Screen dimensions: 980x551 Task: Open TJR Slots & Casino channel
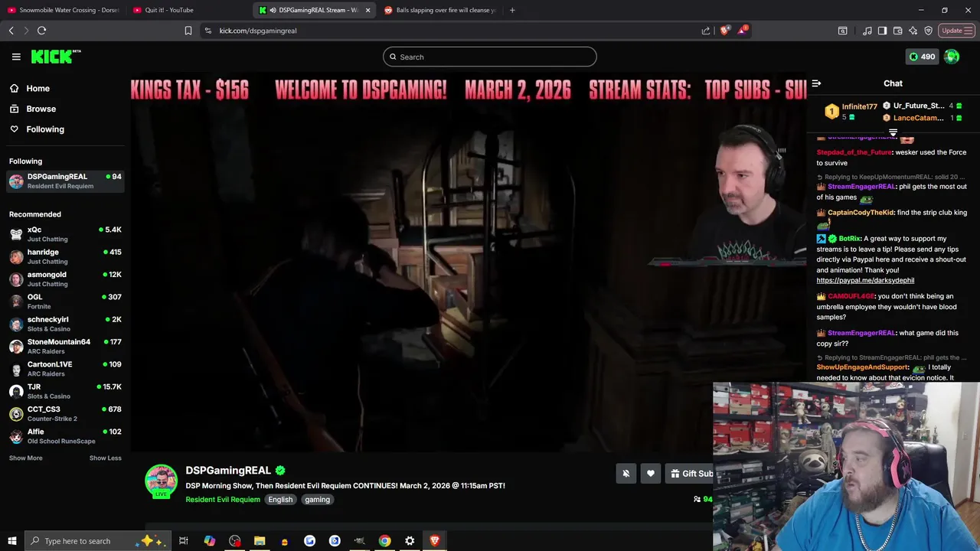pyautogui.click(x=65, y=391)
